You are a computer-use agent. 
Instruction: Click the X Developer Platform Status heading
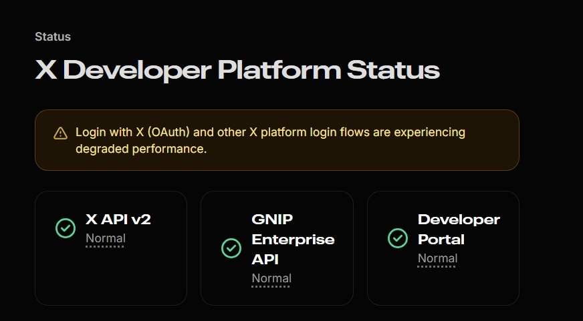[x=237, y=71]
